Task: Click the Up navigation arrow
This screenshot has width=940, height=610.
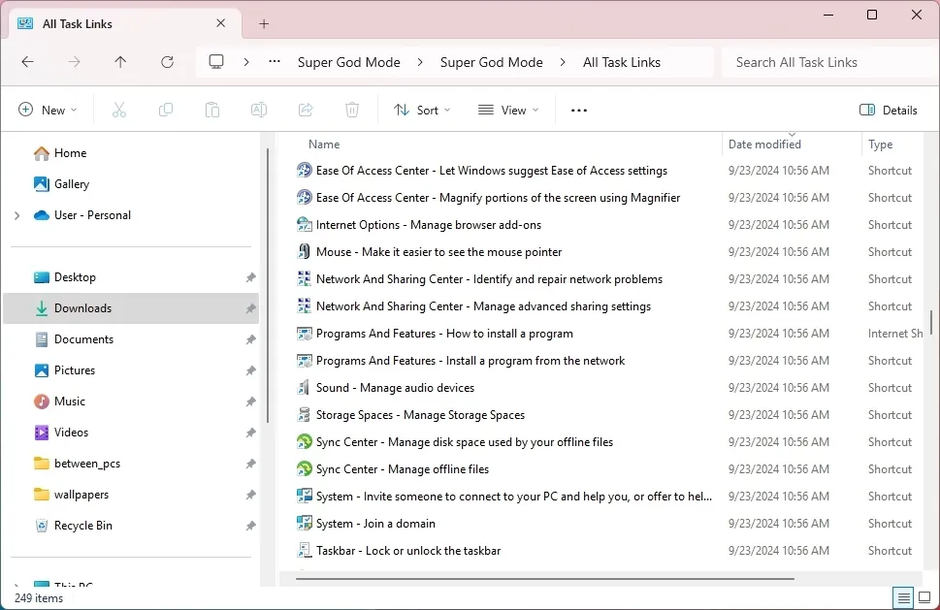Action: coord(120,61)
